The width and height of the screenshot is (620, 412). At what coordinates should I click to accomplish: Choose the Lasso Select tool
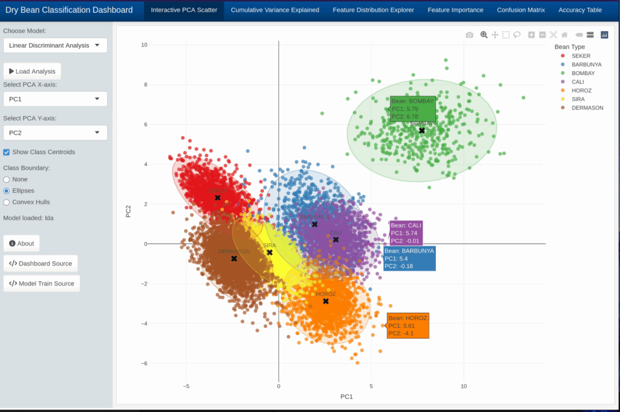(517, 35)
